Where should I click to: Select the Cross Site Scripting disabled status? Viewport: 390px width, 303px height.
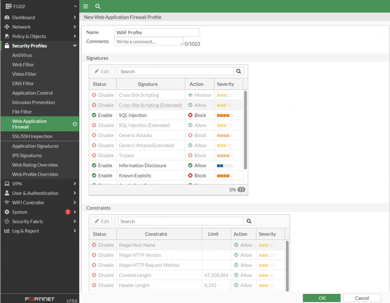102,95
